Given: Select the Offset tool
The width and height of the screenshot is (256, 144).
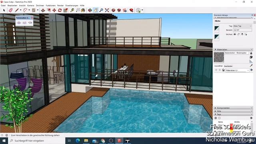Looking at the screenshot, I should coord(49,10).
